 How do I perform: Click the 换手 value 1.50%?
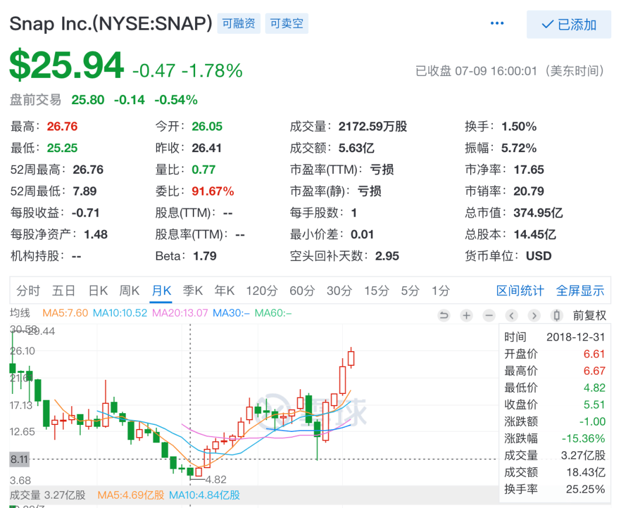(x=519, y=126)
